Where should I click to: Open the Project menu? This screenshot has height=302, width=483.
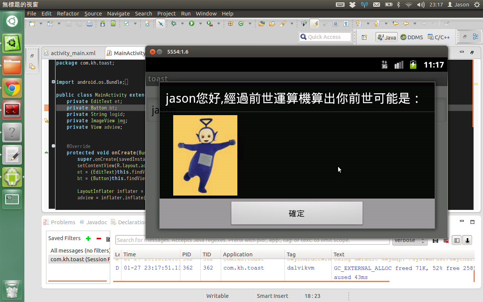[166, 13]
